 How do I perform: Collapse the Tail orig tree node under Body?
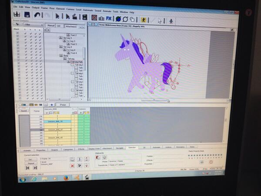(x=65, y=58)
